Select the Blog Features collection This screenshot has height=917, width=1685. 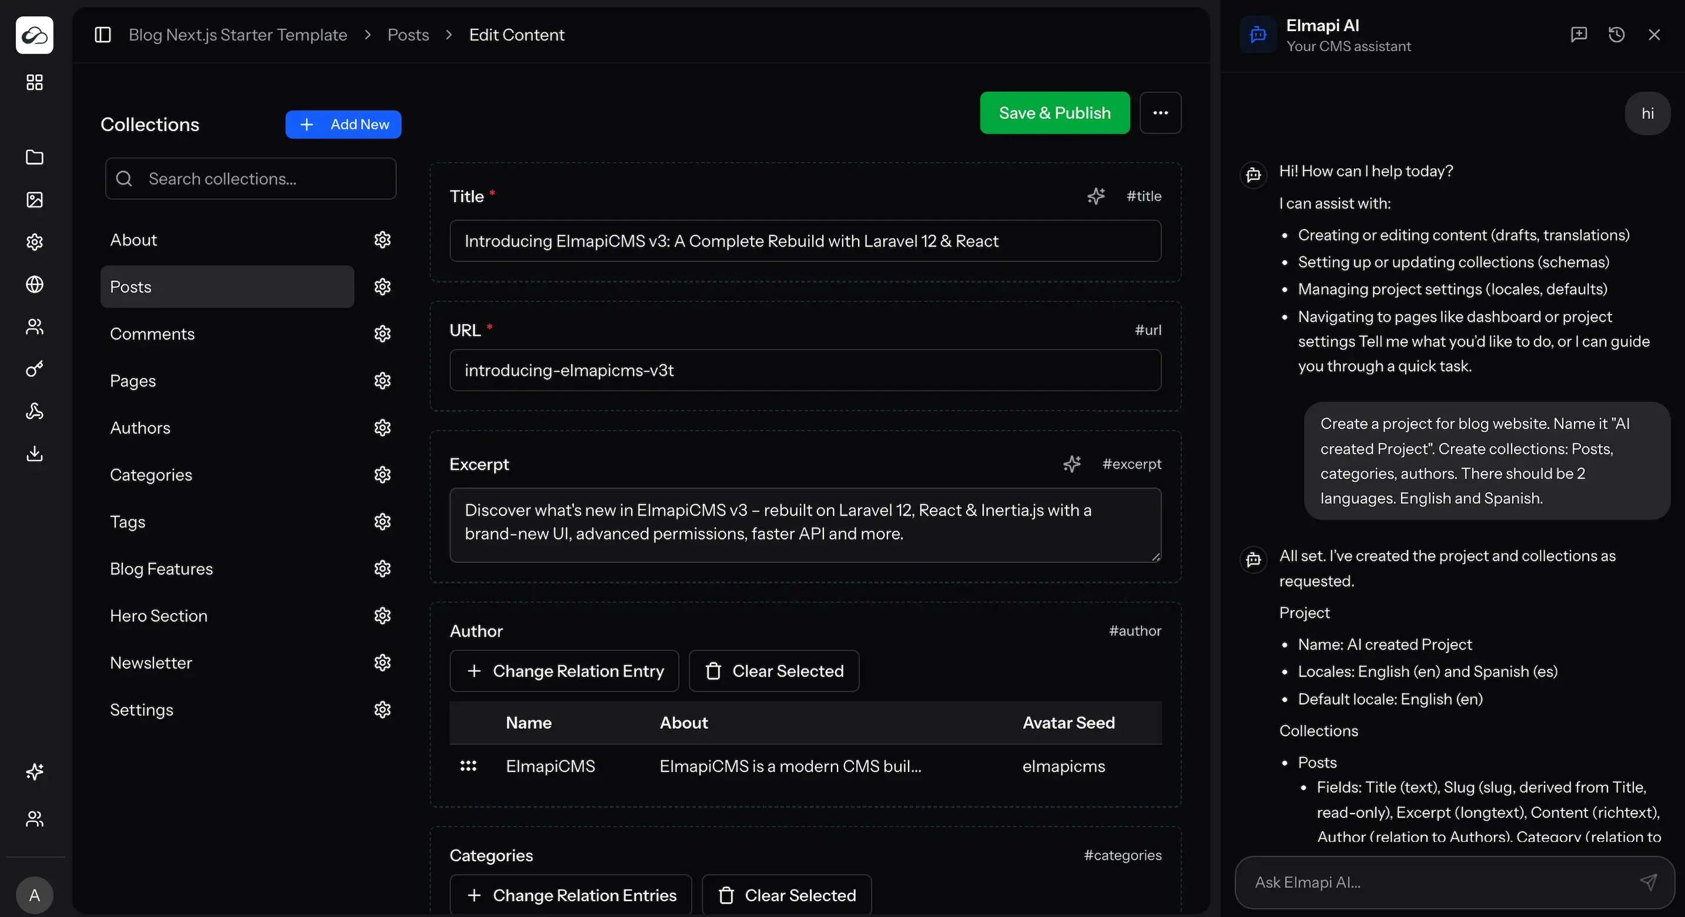tap(228, 568)
